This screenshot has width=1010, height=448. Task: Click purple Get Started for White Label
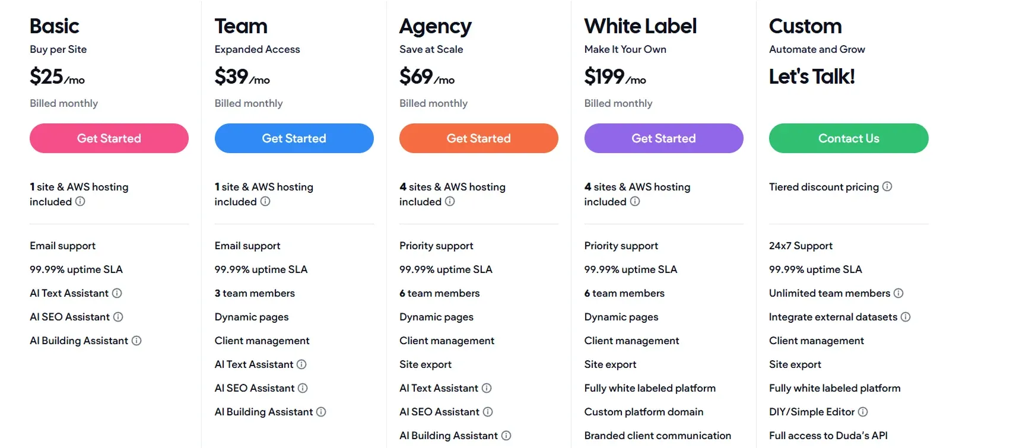coord(664,138)
